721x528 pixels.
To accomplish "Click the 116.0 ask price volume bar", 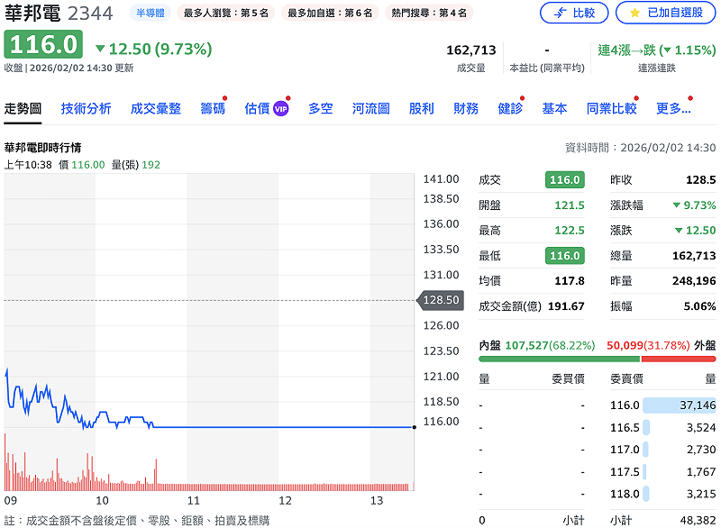I will coord(680,405).
